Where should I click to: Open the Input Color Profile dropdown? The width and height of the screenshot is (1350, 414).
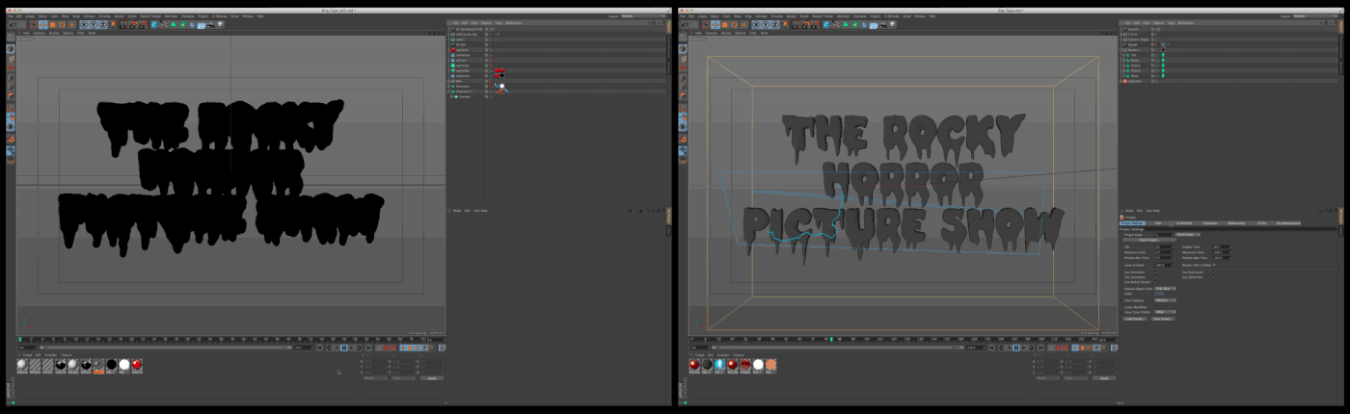click(1165, 312)
